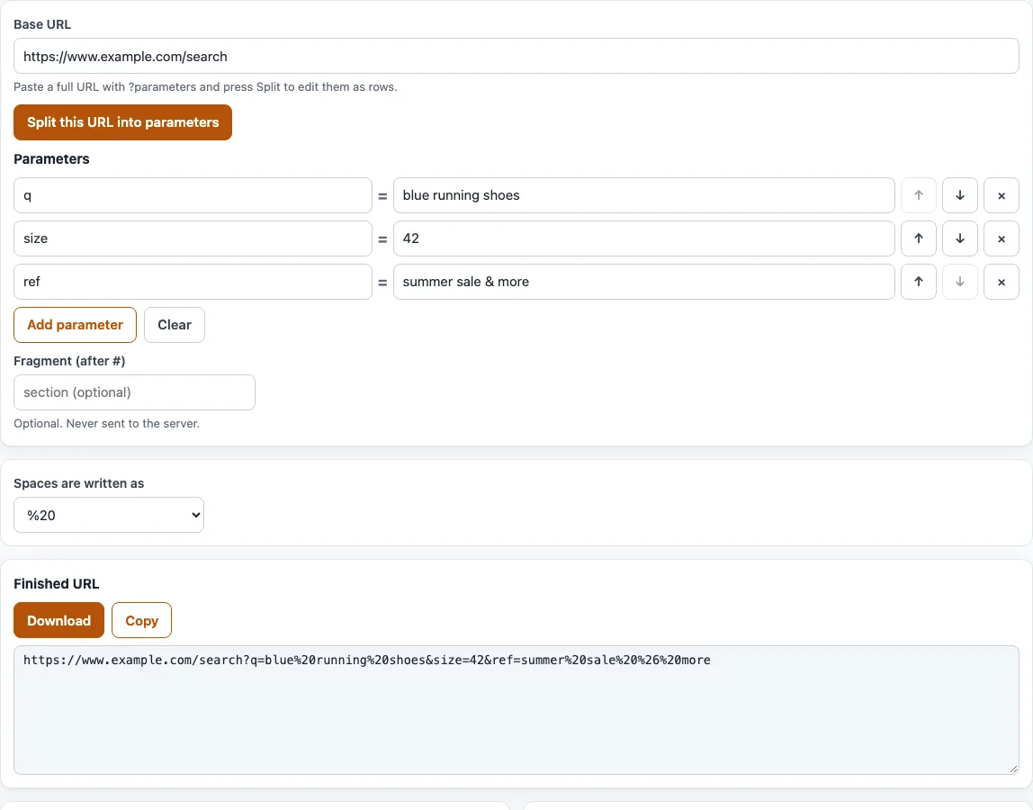Click inside the Finished URL text area

(x=516, y=710)
